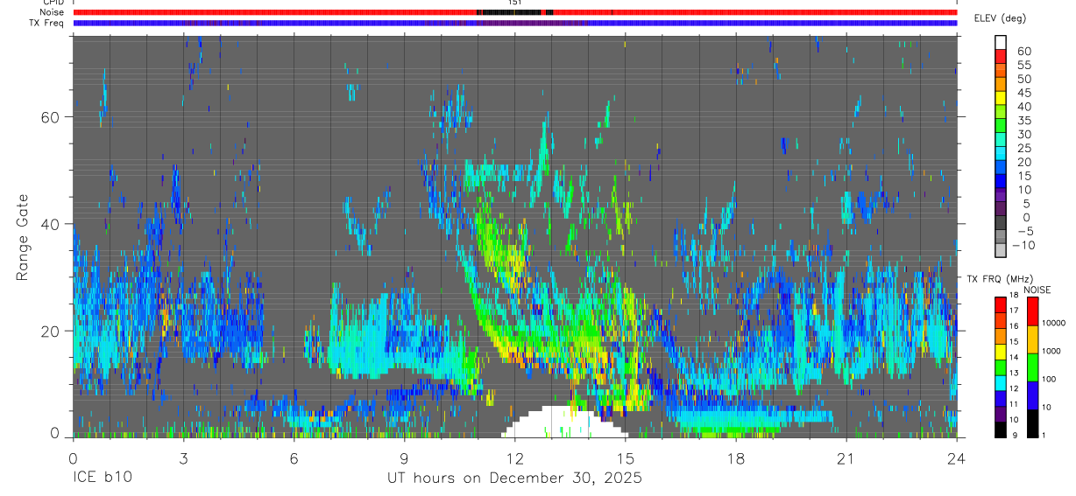Click x-axis hour tick label '21'

[846, 459]
